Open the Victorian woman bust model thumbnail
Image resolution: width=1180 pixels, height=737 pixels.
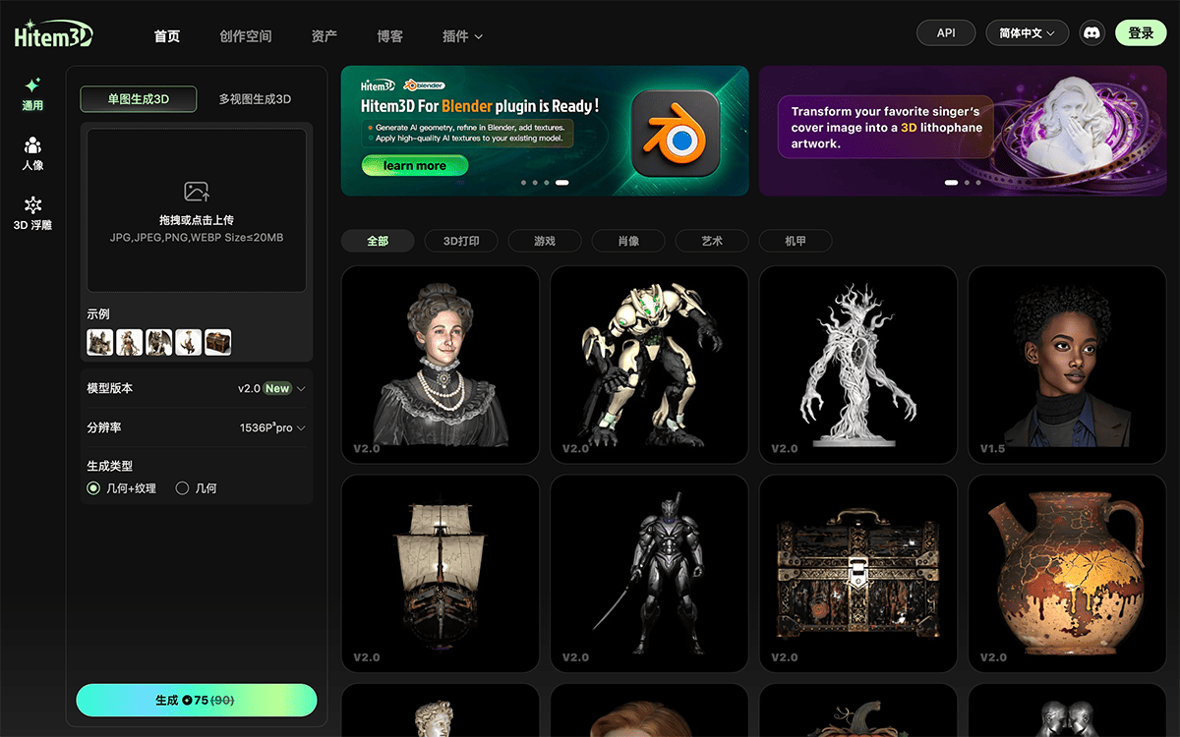440,365
